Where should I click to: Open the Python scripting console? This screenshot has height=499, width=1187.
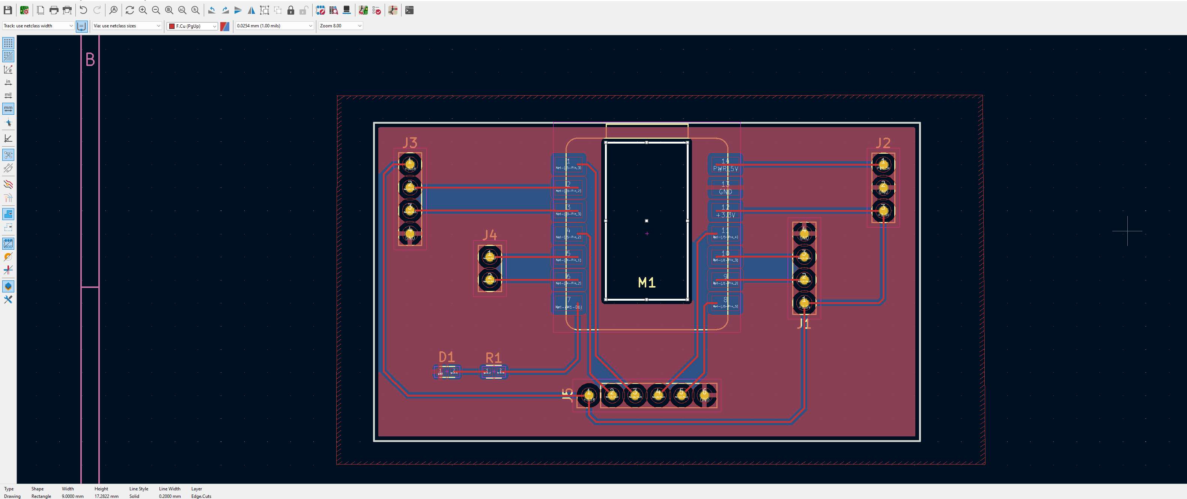(x=409, y=10)
